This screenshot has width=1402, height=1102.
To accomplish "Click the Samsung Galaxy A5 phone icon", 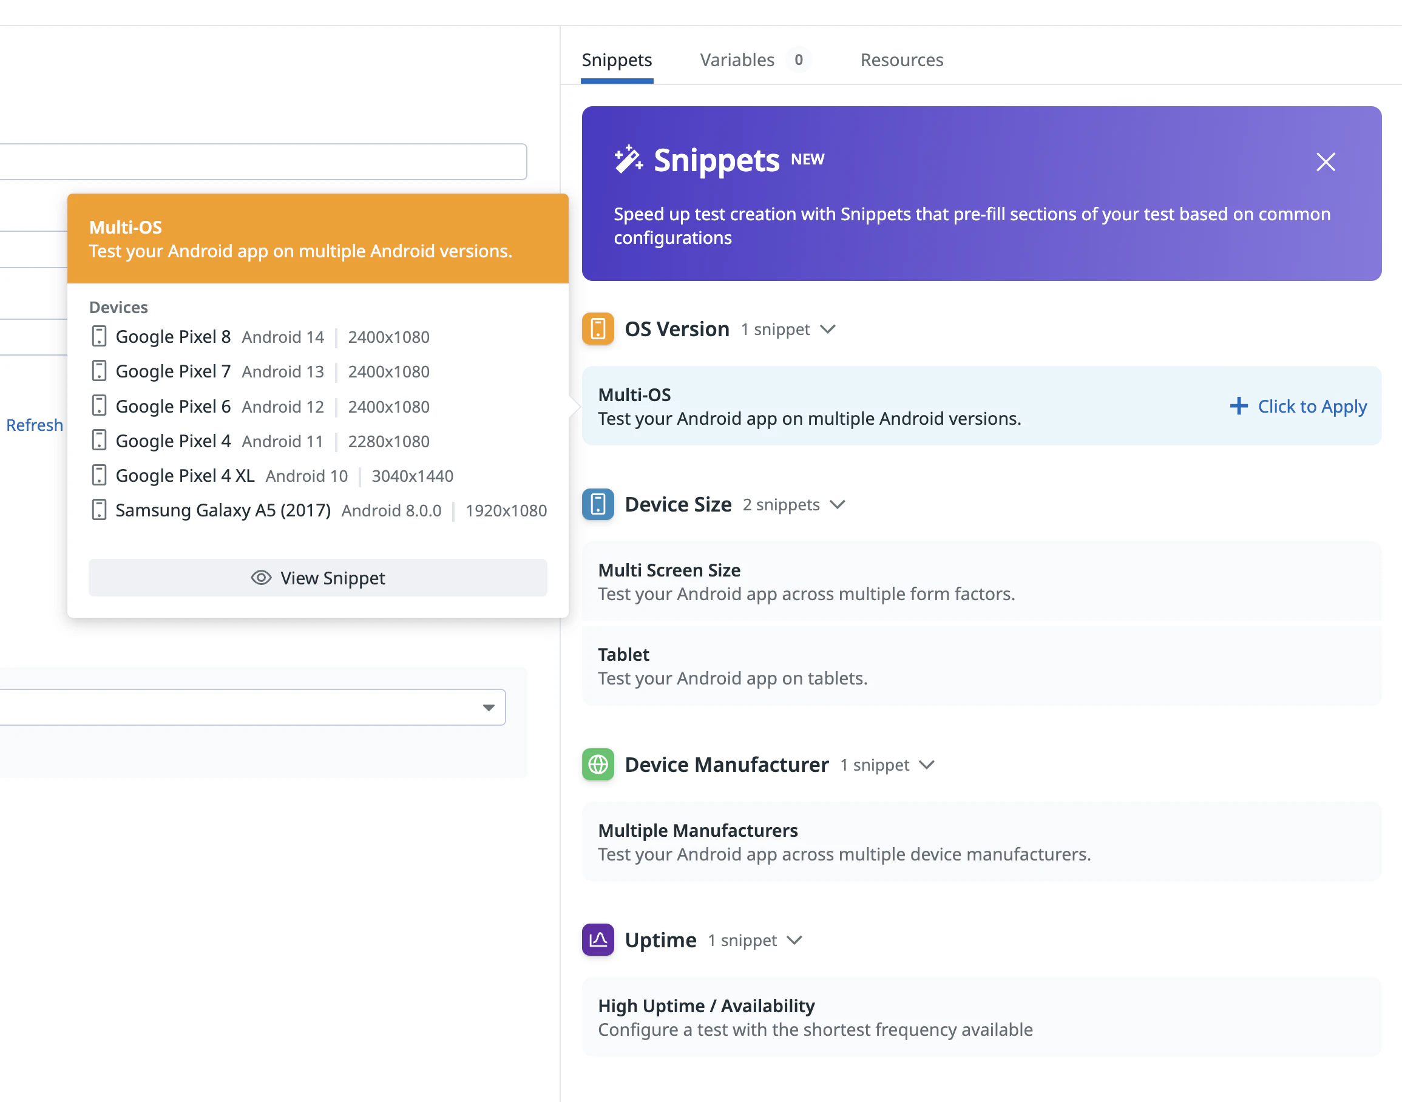I will (x=99, y=510).
